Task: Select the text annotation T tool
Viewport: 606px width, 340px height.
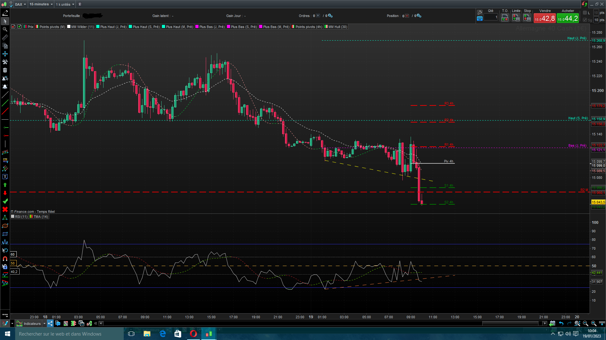Action: pyautogui.click(x=5, y=177)
